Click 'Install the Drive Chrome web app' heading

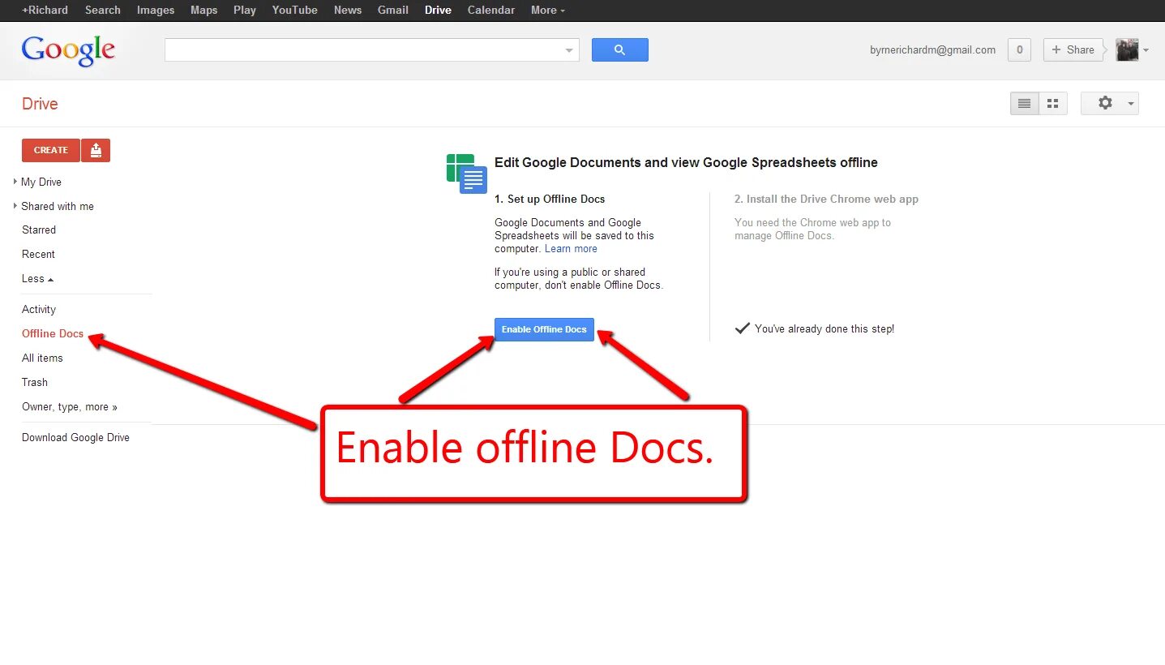pos(826,199)
